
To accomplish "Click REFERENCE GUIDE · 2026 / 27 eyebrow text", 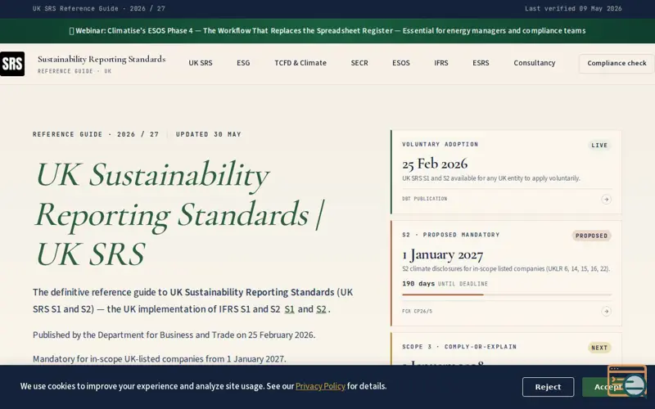I will tap(96, 134).
